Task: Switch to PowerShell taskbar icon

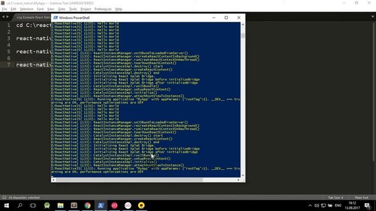Action: [x=101, y=206]
